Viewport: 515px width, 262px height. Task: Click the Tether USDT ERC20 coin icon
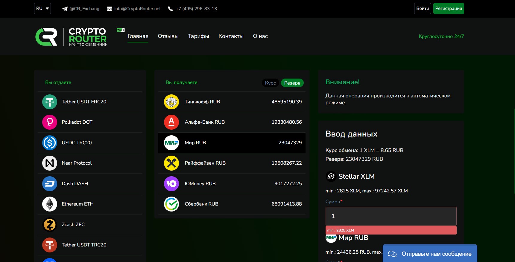point(50,102)
